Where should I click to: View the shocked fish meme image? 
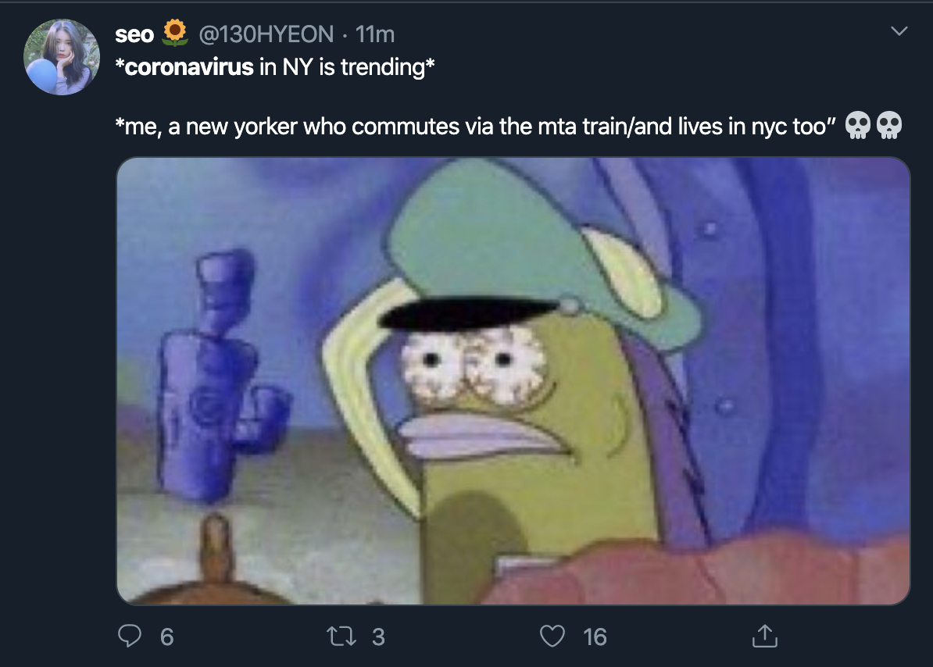(x=513, y=381)
